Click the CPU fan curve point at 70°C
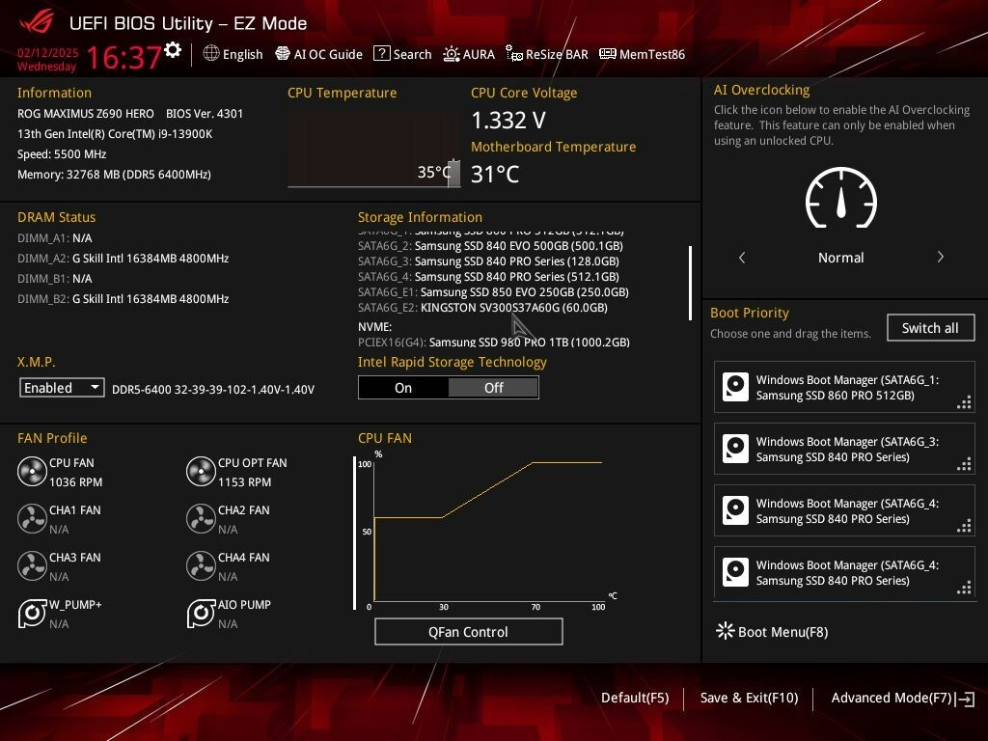This screenshot has width=988, height=741. 533,464
